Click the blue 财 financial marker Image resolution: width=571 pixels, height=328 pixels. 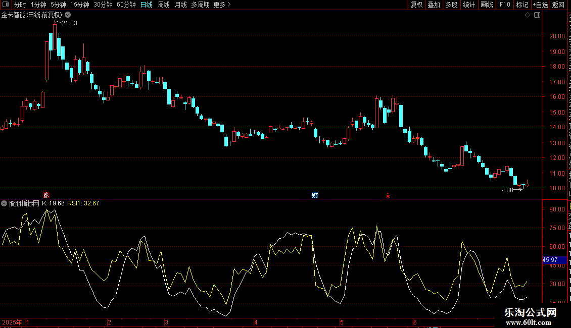[x=315, y=195]
